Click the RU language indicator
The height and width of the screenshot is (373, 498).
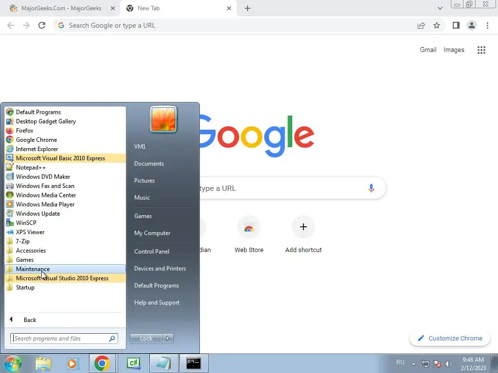pos(400,362)
